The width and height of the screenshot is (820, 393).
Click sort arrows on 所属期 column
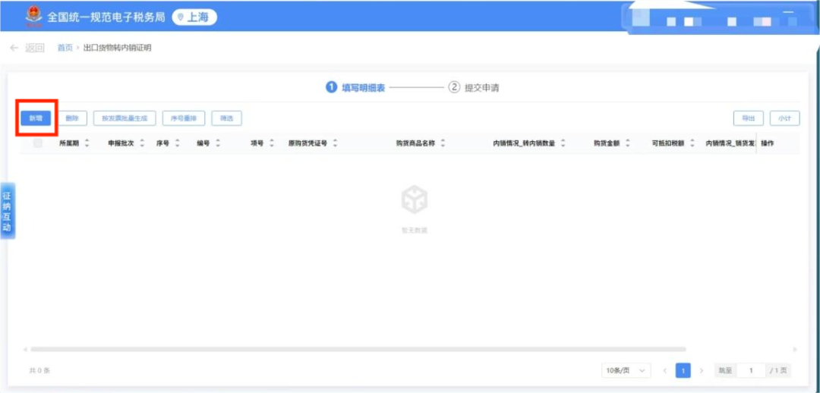click(x=87, y=143)
